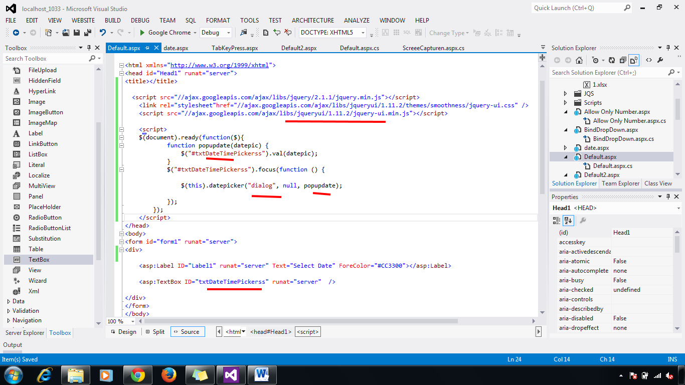
Task: Click the Uncomment selection icon with red x
Action: coord(288,33)
